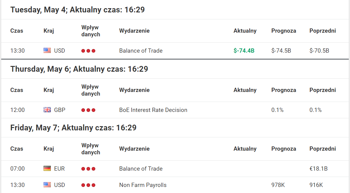
Task: Click the US flag icon for Tuesday's Balance of Trade
Action: tap(47, 51)
